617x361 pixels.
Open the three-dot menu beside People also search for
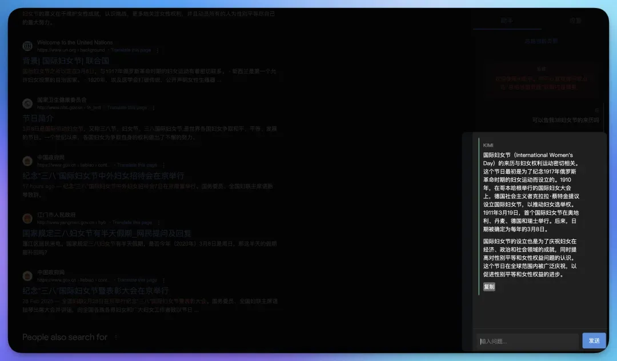pyautogui.click(x=116, y=338)
